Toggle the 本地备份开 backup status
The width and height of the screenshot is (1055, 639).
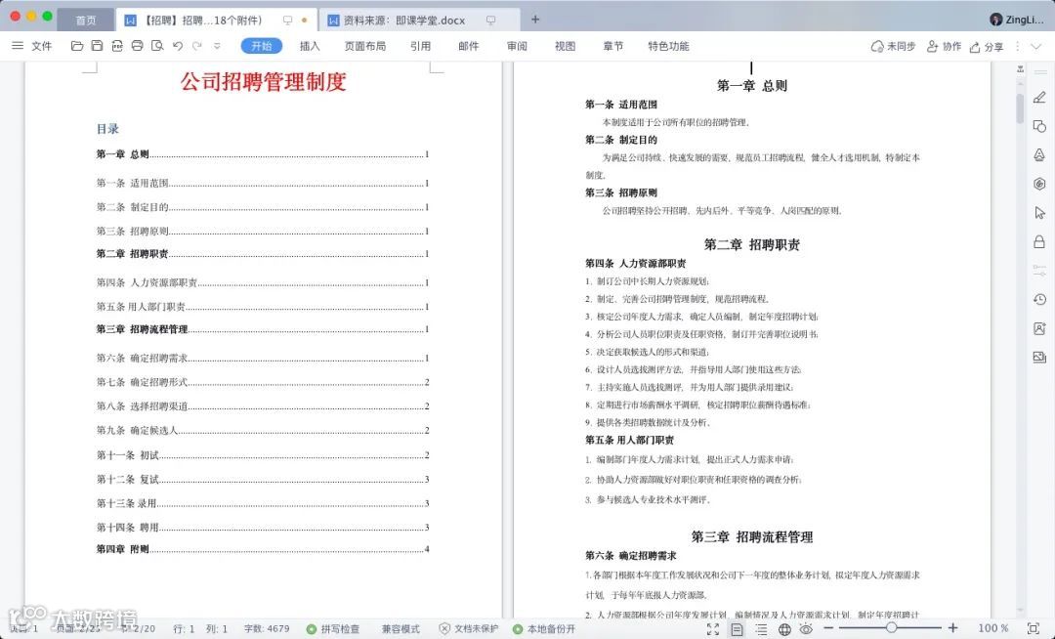[544, 629]
